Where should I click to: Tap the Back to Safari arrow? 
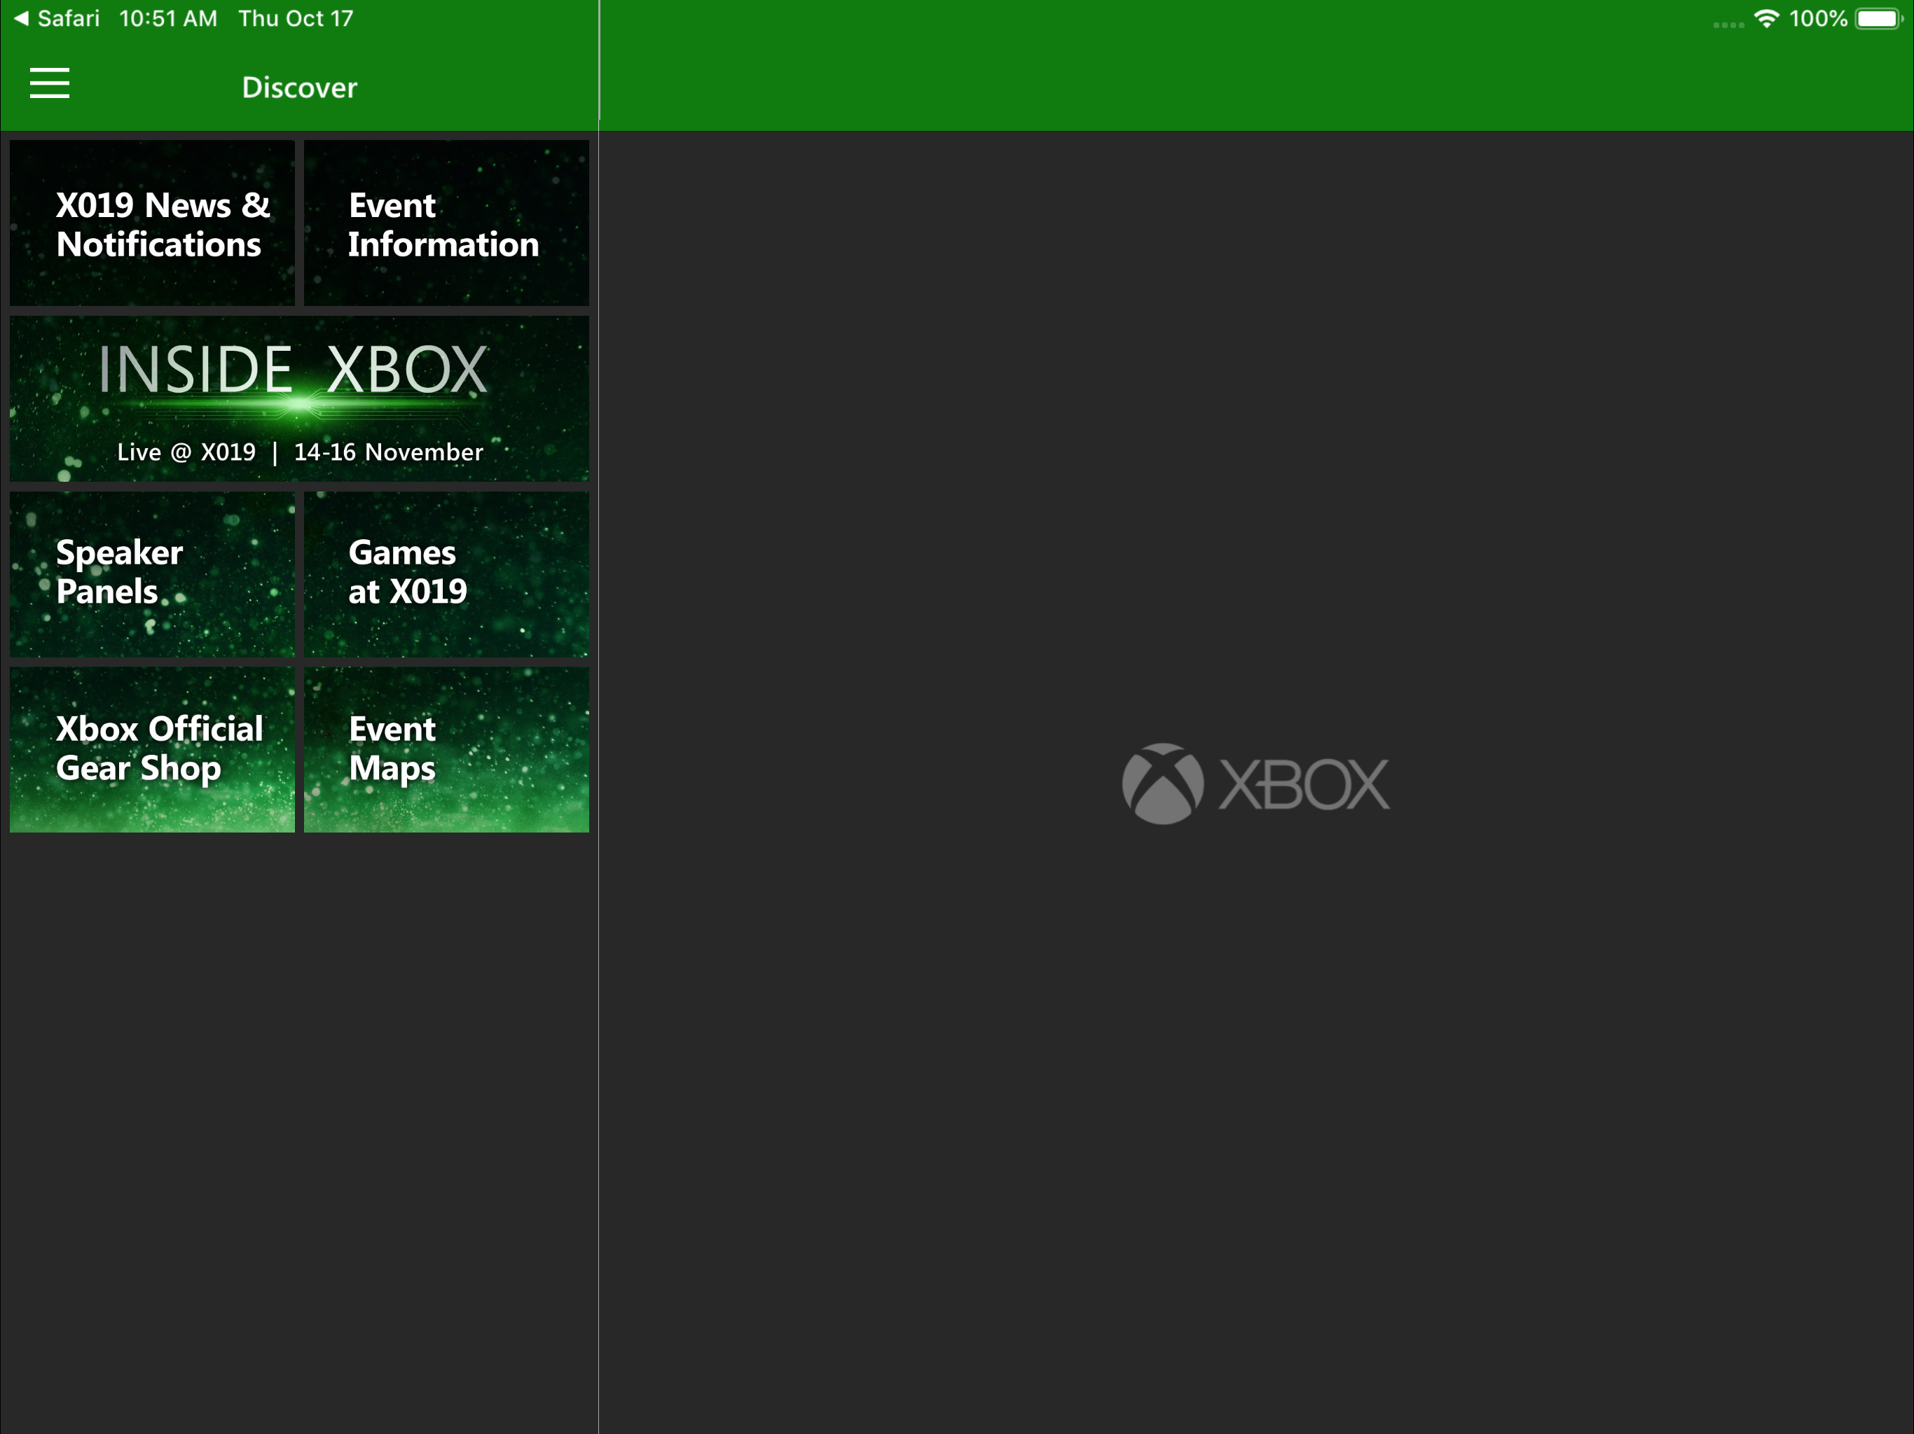pyautogui.click(x=22, y=18)
